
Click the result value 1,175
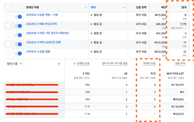(183, 24)
